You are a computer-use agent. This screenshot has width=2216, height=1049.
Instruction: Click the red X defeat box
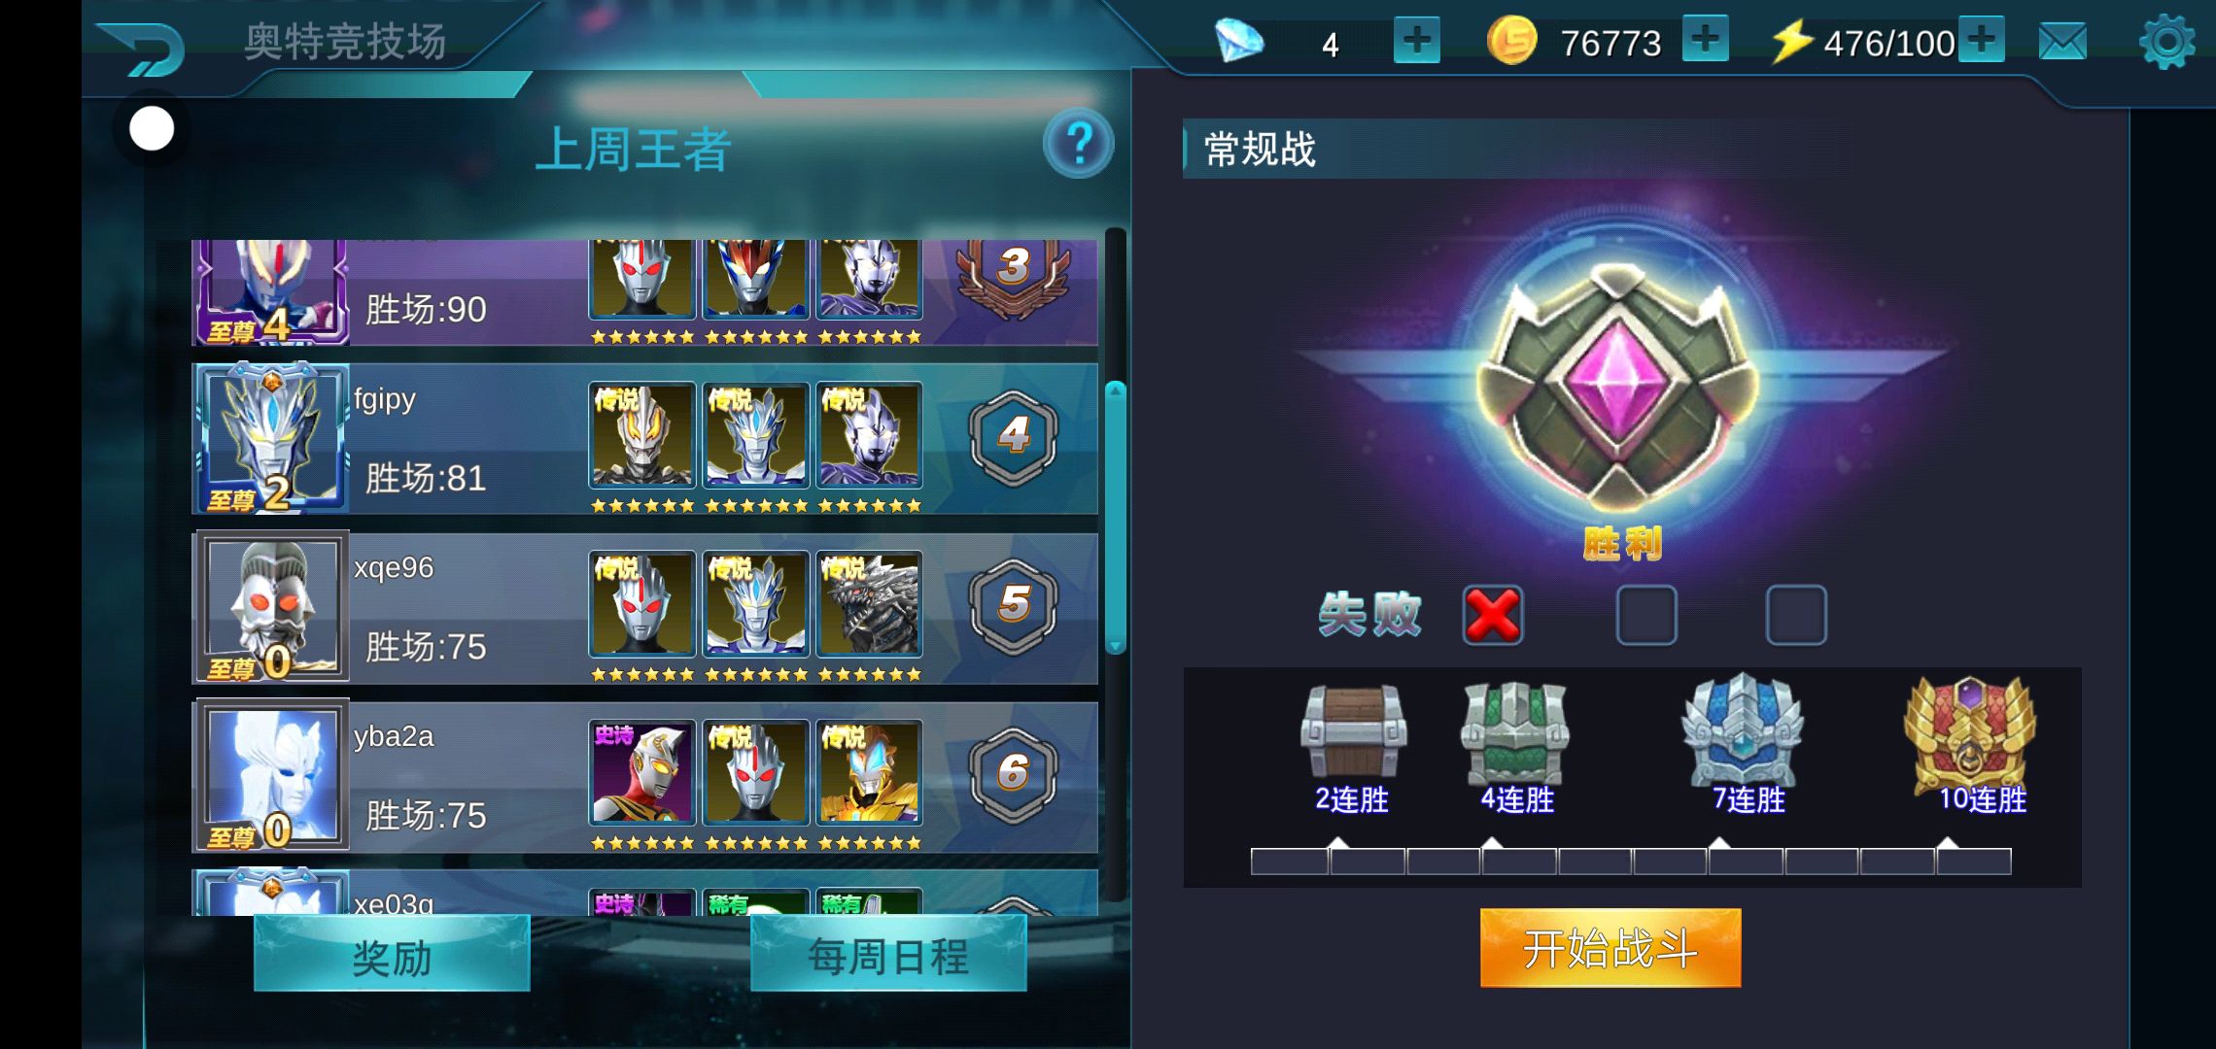1493,615
